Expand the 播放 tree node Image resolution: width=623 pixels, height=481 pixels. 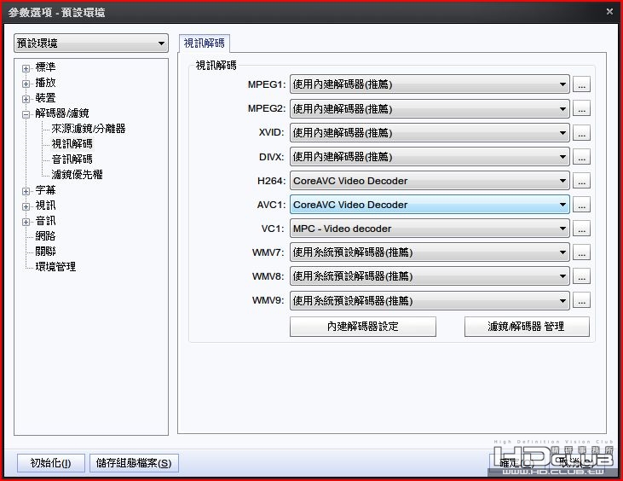[26, 84]
